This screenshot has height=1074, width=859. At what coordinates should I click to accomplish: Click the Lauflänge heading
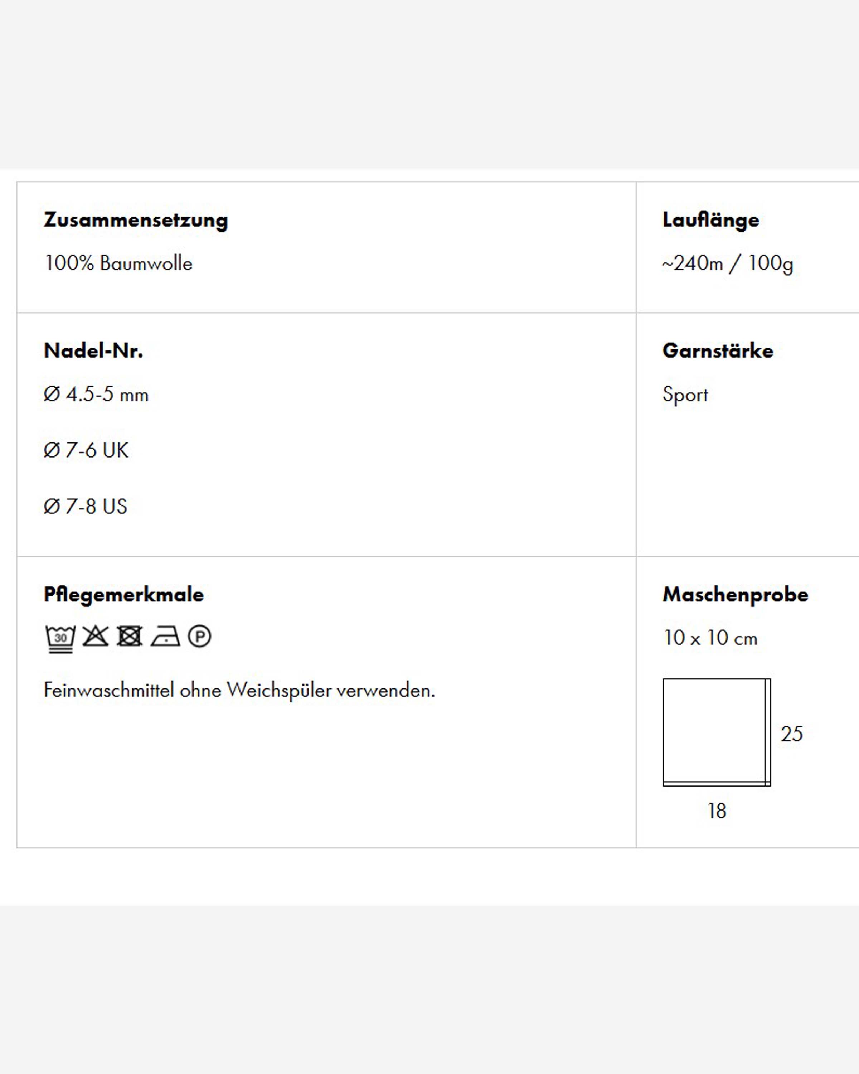[x=710, y=220]
